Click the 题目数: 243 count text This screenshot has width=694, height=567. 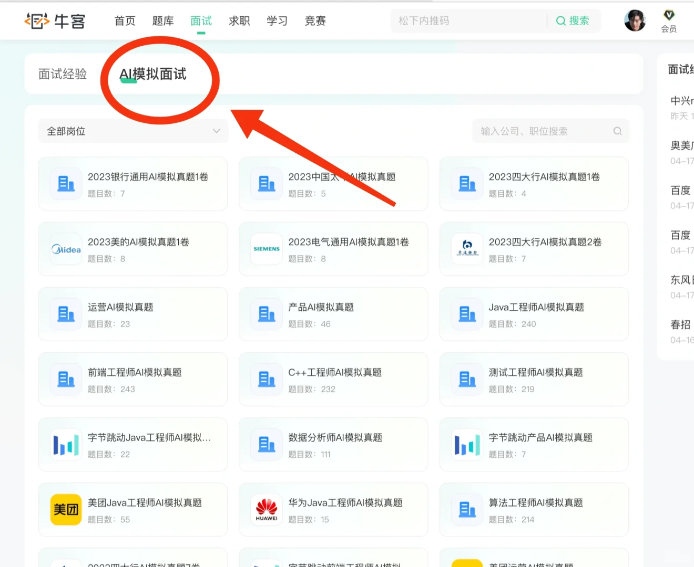[x=111, y=390]
